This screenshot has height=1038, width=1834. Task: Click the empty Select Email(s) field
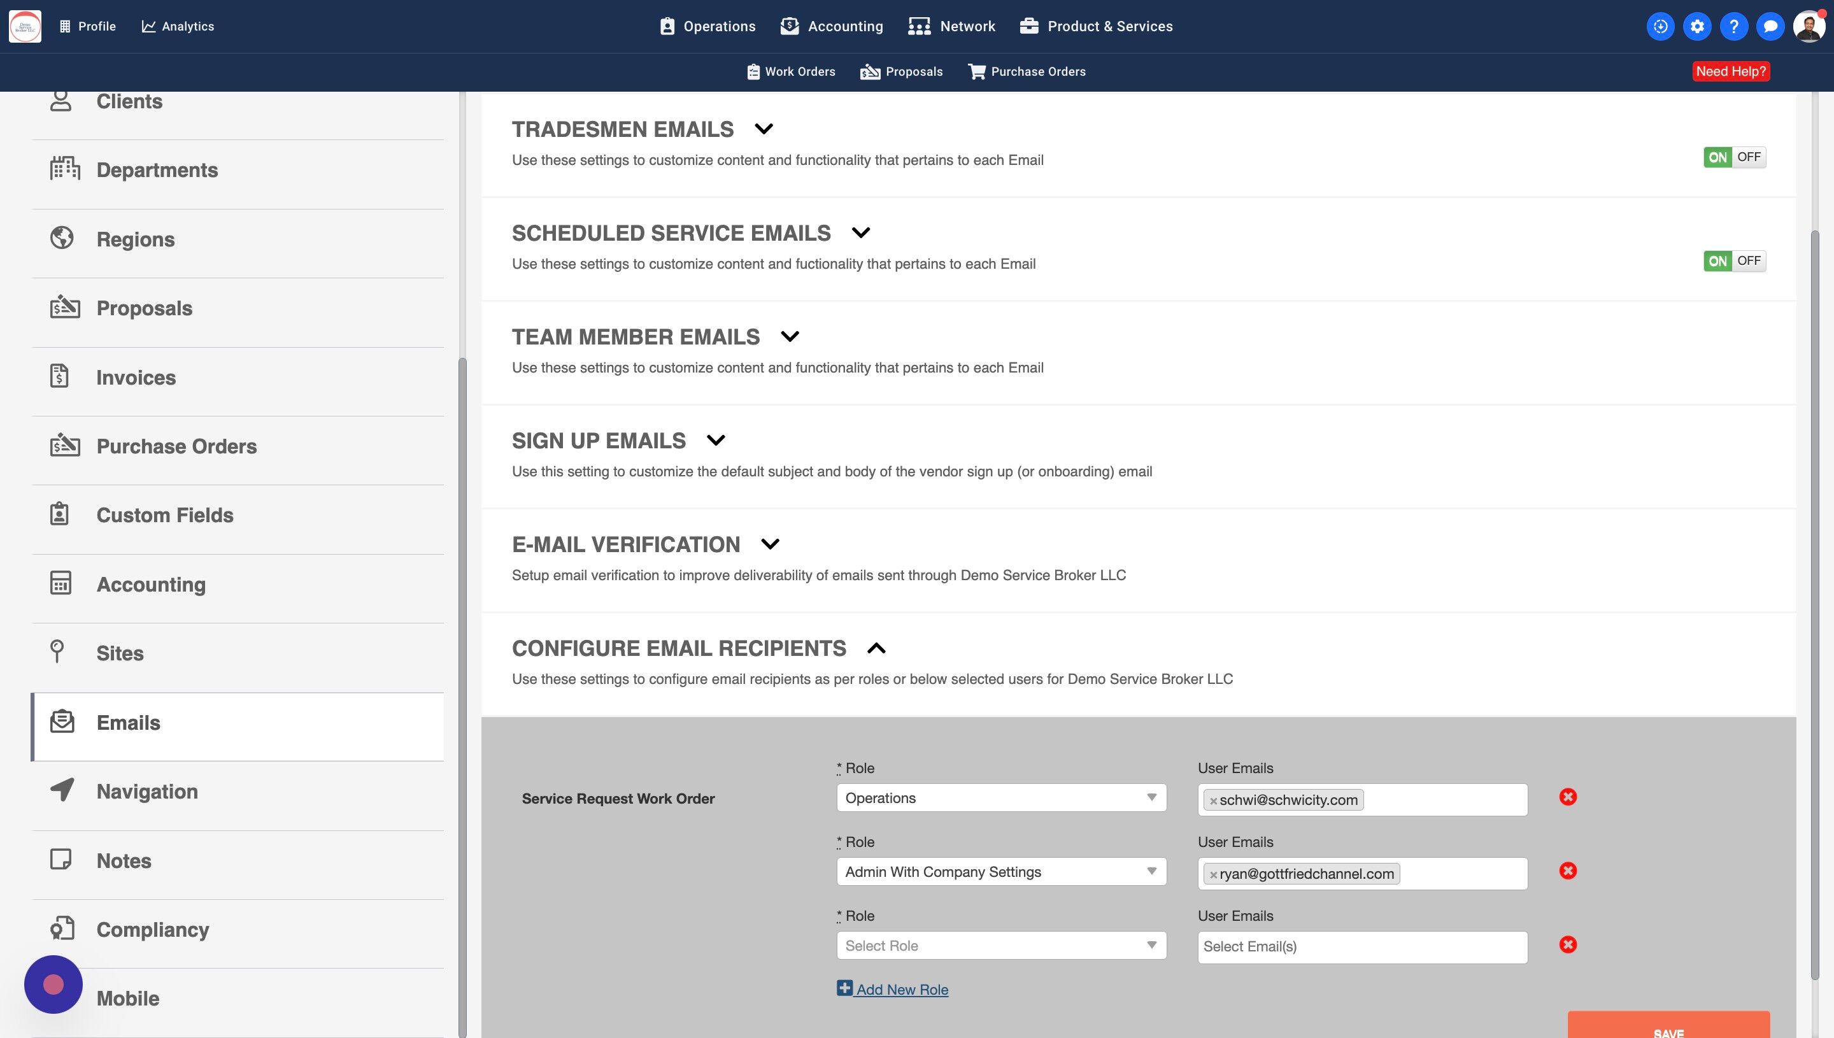(x=1361, y=947)
